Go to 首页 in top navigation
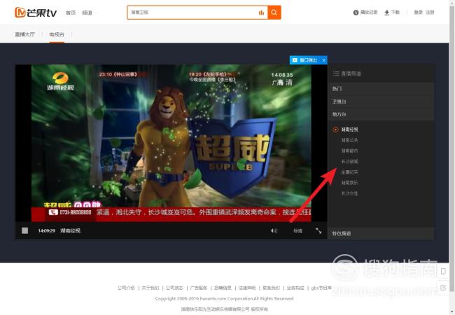 [71, 13]
